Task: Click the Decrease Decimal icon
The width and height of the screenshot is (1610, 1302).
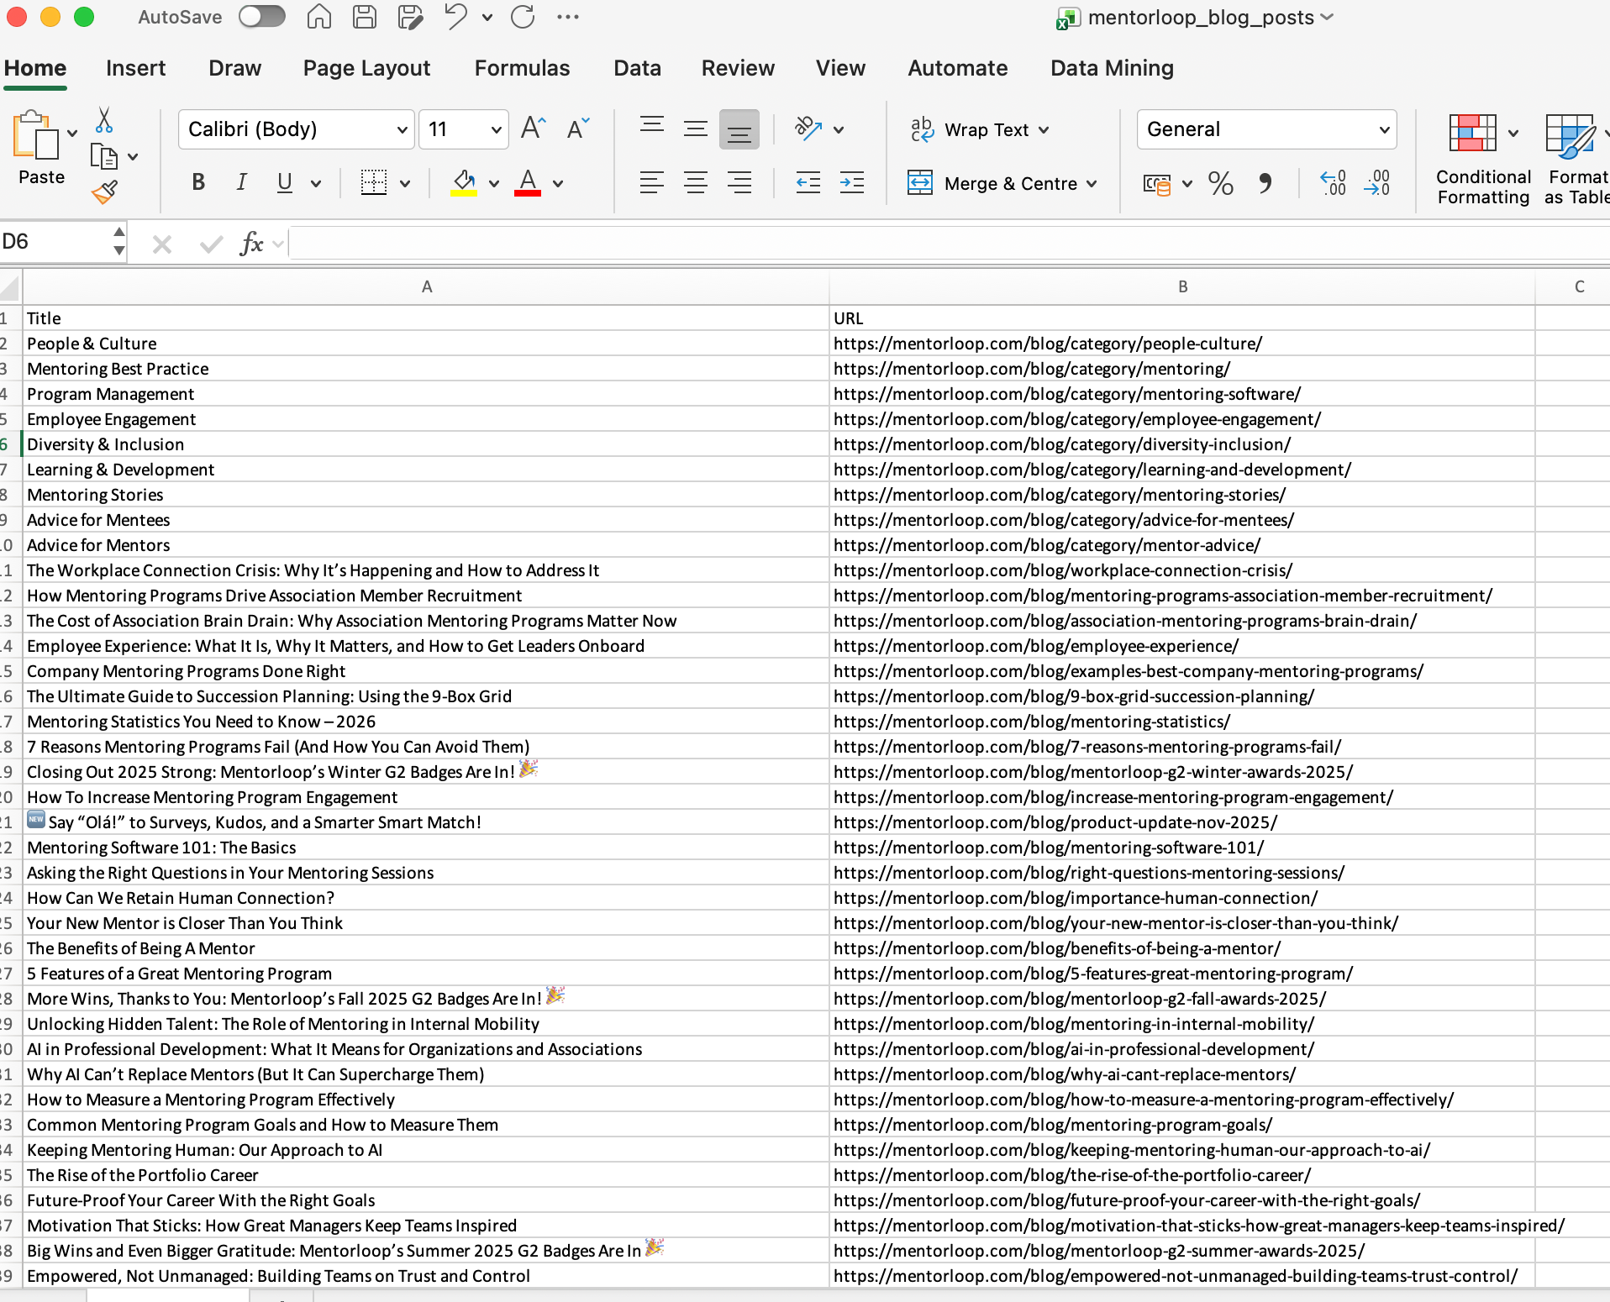Action: click(1377, 183)
